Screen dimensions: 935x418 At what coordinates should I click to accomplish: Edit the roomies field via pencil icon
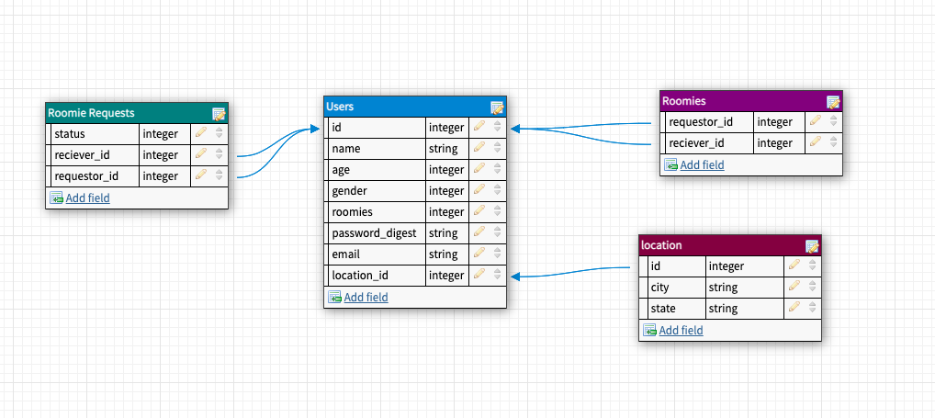tap(479, 210)
